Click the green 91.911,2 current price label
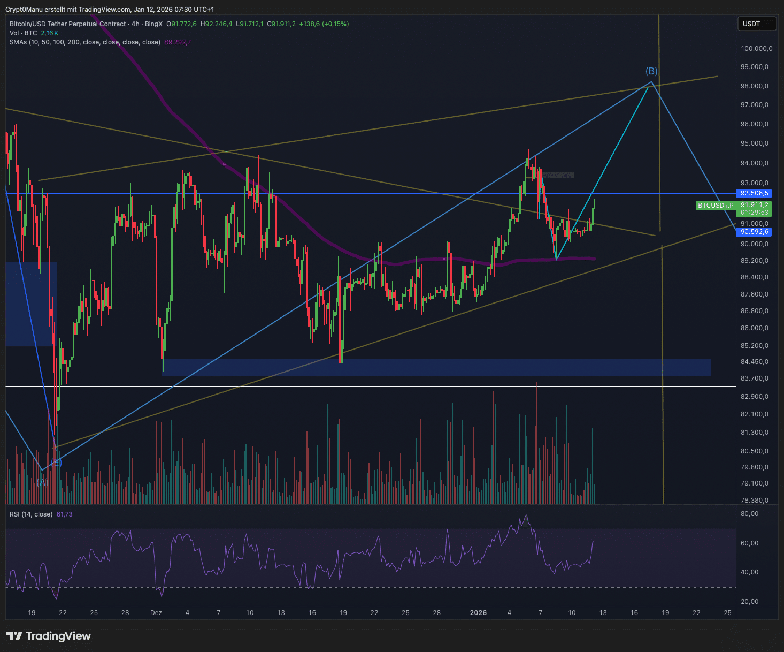Image resolution: width=784 pixels, height=652 pixels. tap(754, 205)
